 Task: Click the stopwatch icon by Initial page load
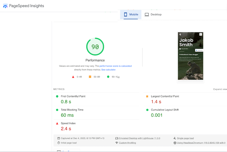point(58,143)
